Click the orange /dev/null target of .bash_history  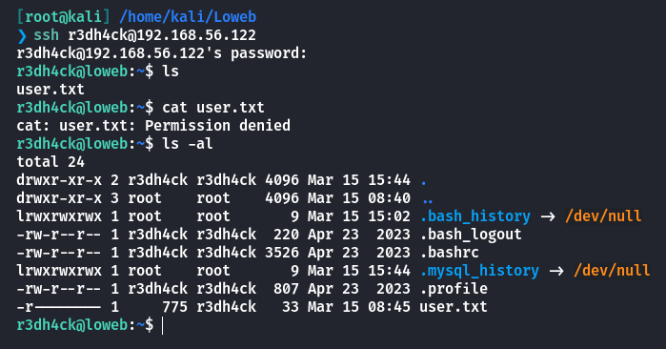603,216
